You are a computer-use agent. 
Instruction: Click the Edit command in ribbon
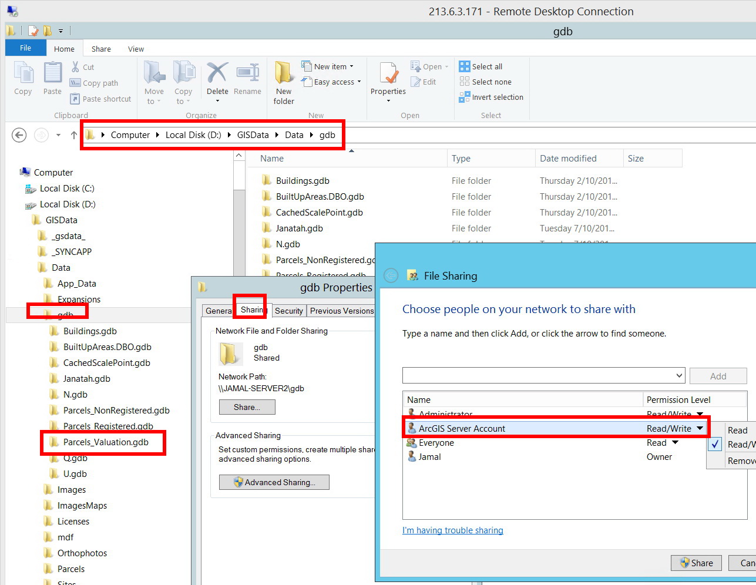click(x=424, y=82)
